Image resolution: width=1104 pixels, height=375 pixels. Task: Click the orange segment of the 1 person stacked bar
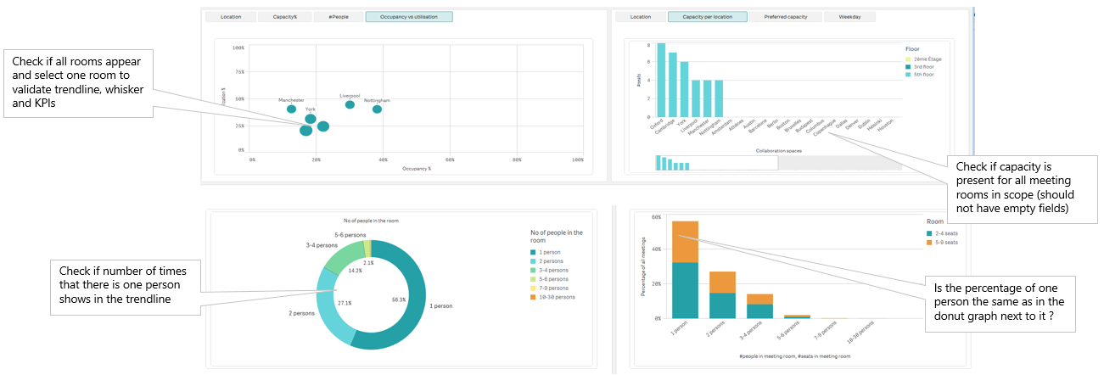click(685, 242)
